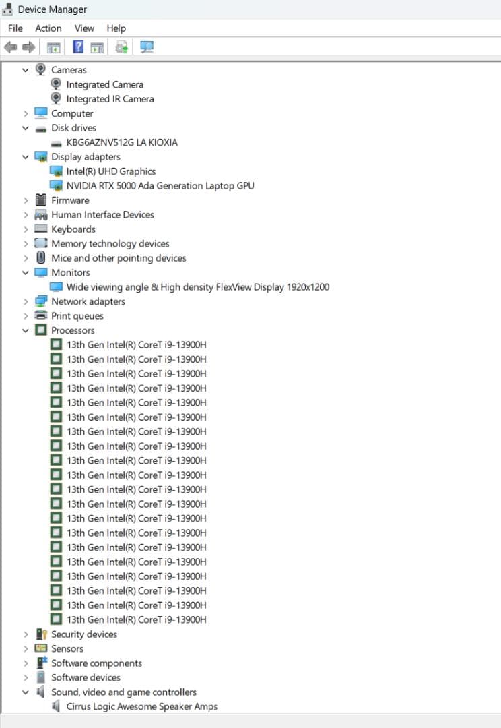
Task: Select Cirrus Logic Awesome Speaker Amps
Action: 141,707
